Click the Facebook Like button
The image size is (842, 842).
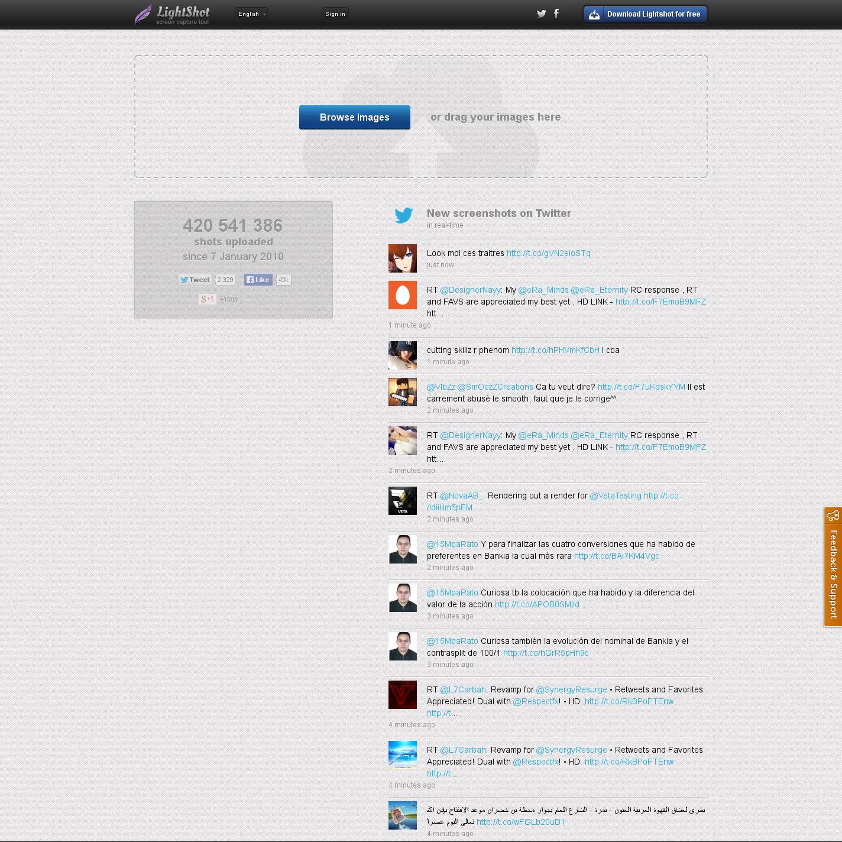pos(258,280)
